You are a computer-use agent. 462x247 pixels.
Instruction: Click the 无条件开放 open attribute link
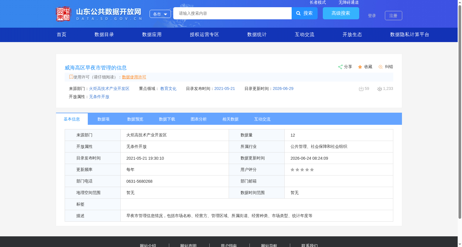99,97
